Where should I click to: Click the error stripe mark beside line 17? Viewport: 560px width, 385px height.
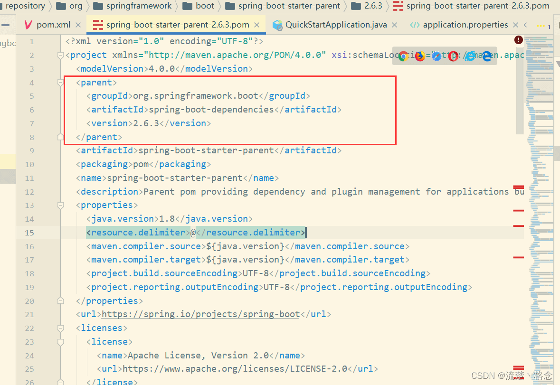tap(519, 257)
